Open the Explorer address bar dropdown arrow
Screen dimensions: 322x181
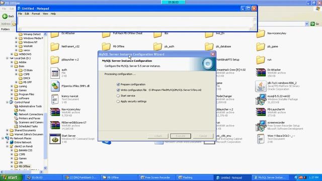pos(307,24)
